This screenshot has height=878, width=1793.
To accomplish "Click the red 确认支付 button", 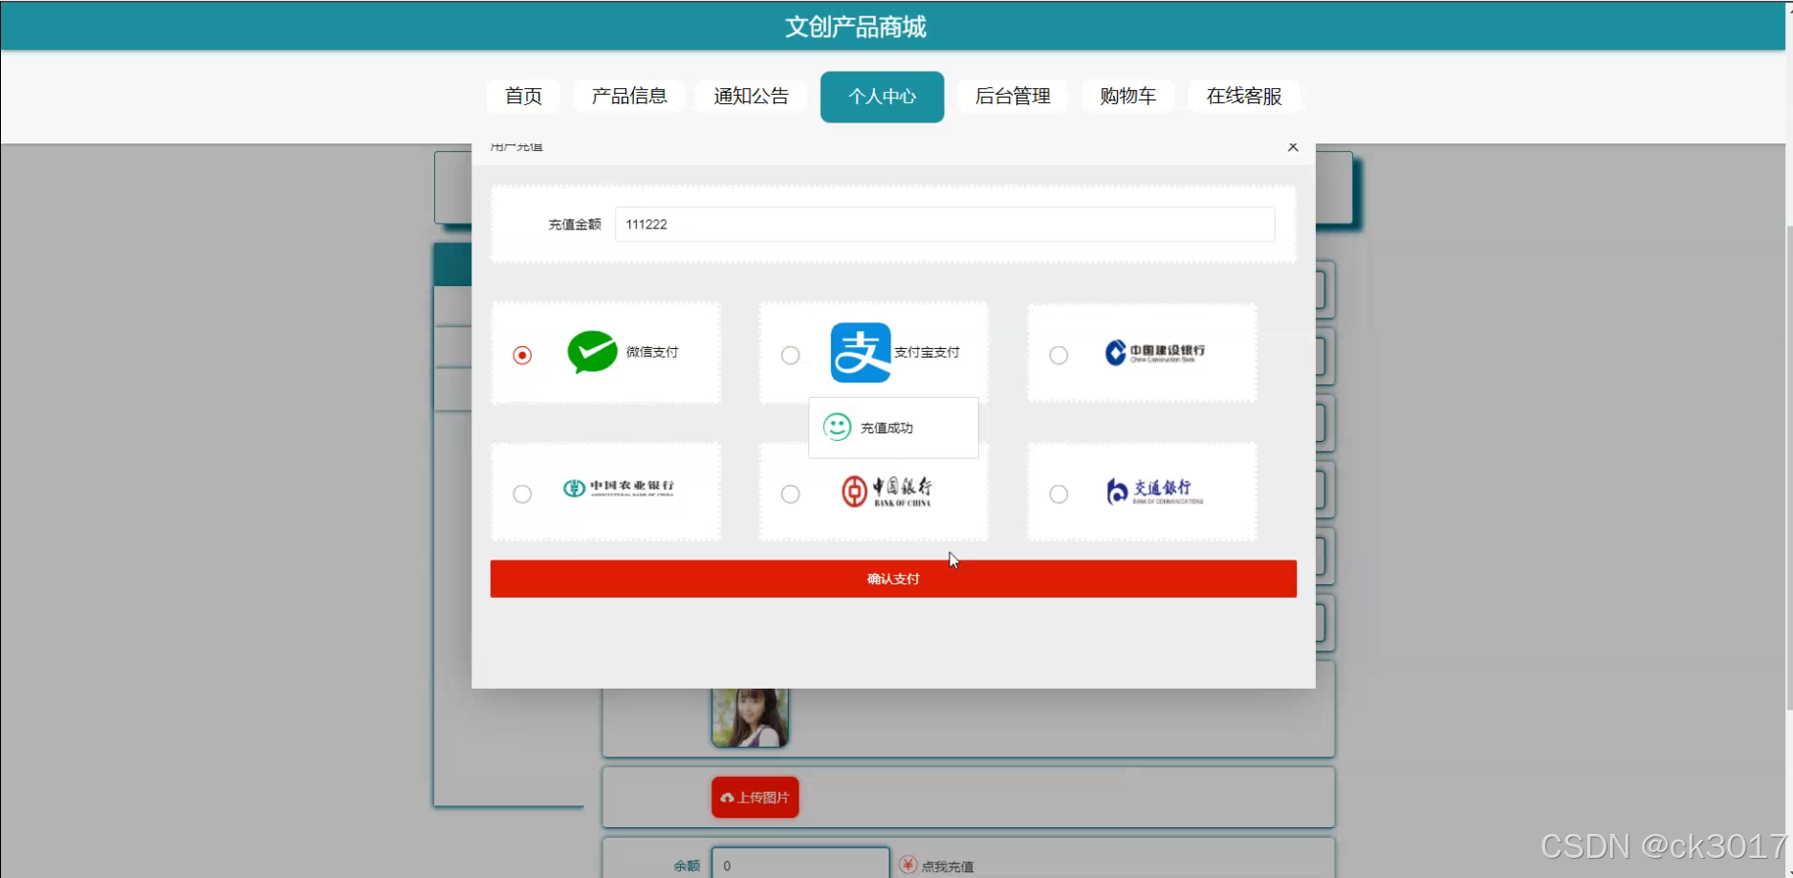I will [x=893, y=579].
